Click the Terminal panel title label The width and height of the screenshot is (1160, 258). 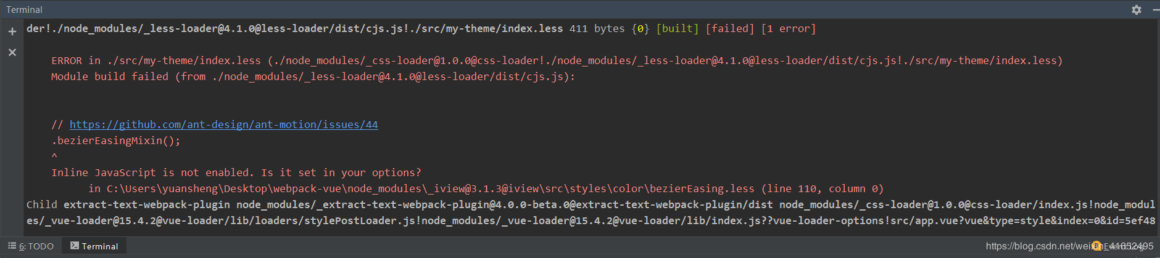[x=24, y=10]
